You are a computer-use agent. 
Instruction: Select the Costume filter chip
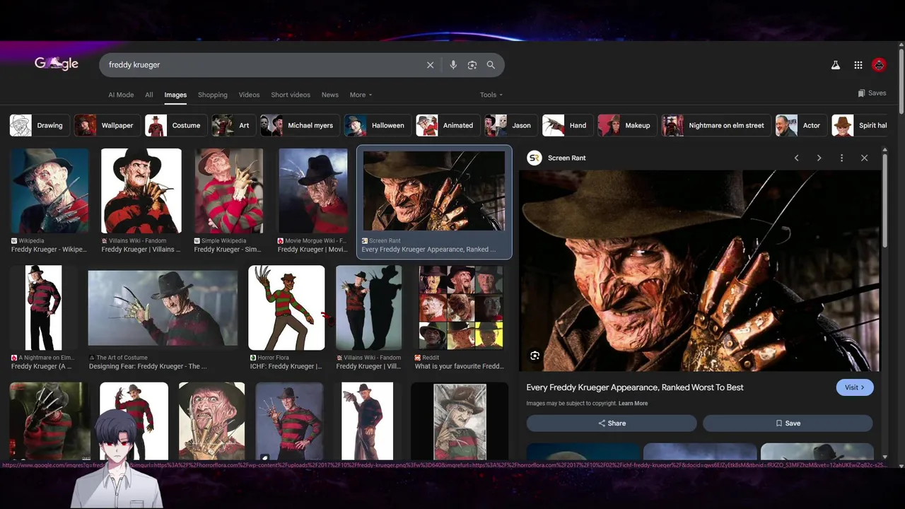tap(176, 125)
